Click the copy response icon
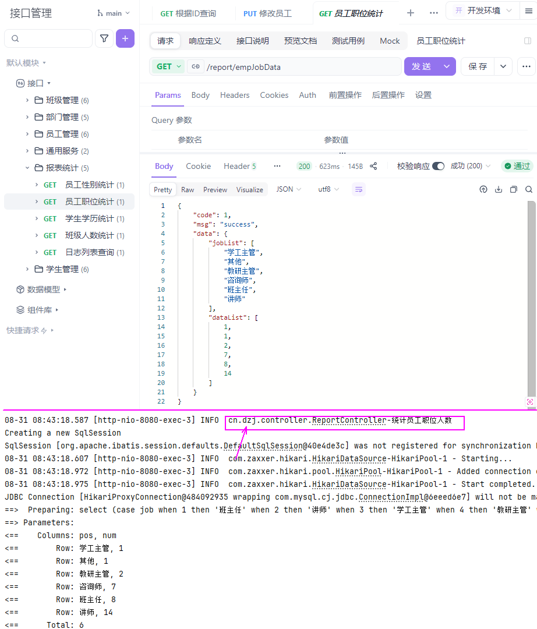The image size is (537, 629). (x=514, y=189)
